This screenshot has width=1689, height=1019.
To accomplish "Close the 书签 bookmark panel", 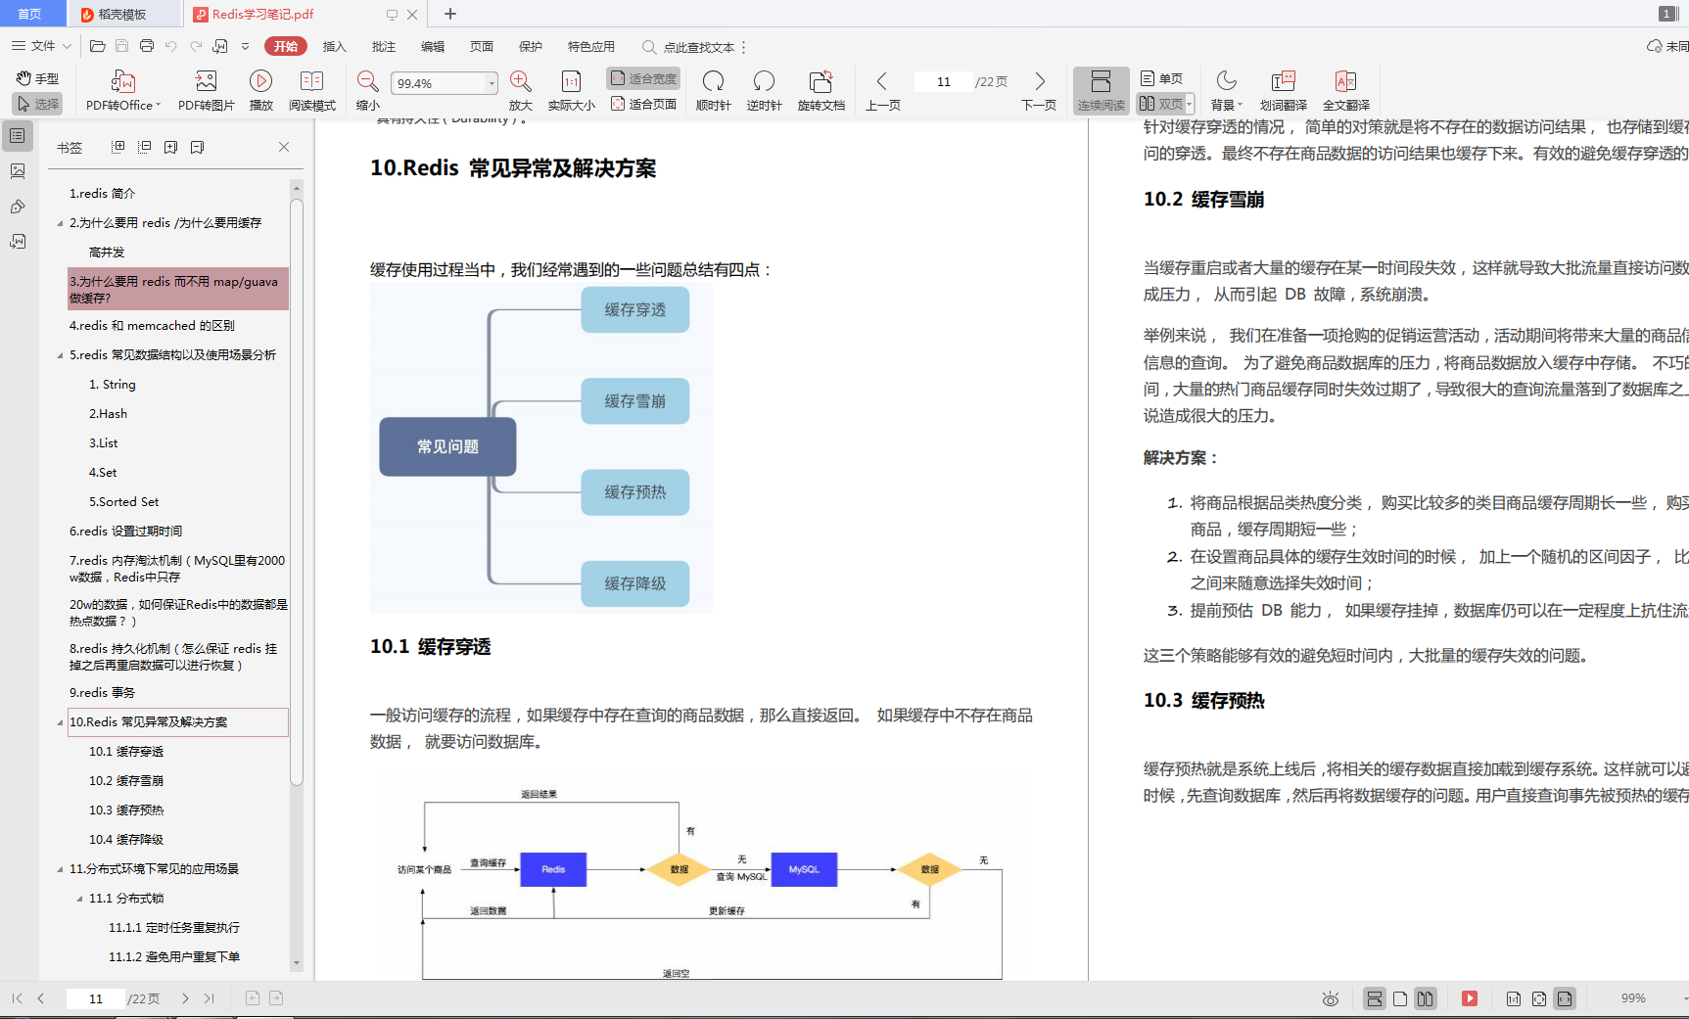I will pos(284,147).
